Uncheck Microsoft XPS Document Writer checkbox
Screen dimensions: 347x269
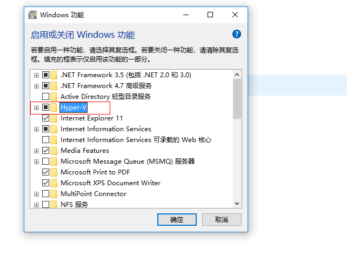[x=45, y=183]
